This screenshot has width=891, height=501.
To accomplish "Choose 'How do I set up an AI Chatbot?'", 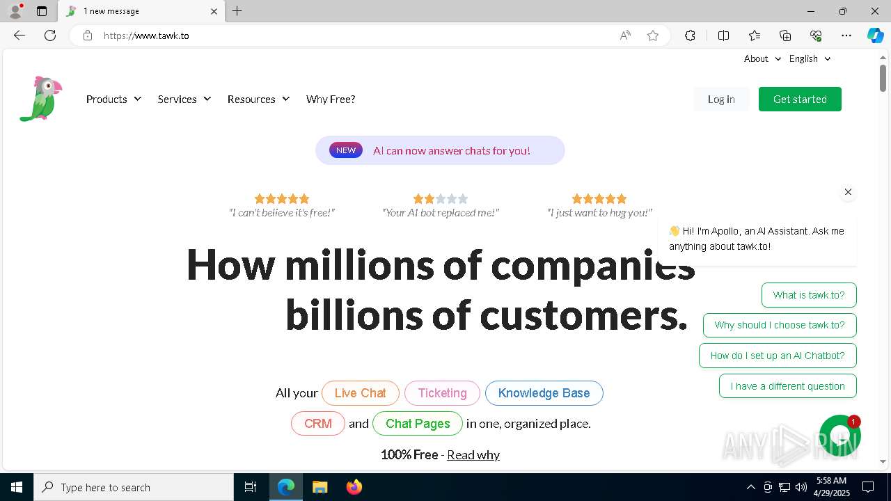I will [x=778, y=356].
